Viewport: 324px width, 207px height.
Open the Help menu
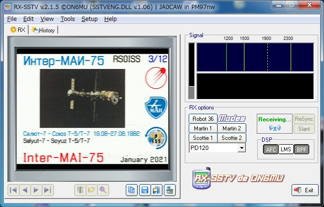[x=111, y=19]
